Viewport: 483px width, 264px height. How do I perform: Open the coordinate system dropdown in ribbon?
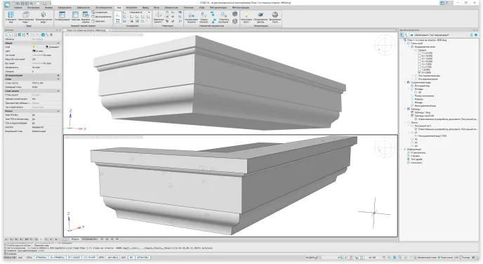point(140,13)
